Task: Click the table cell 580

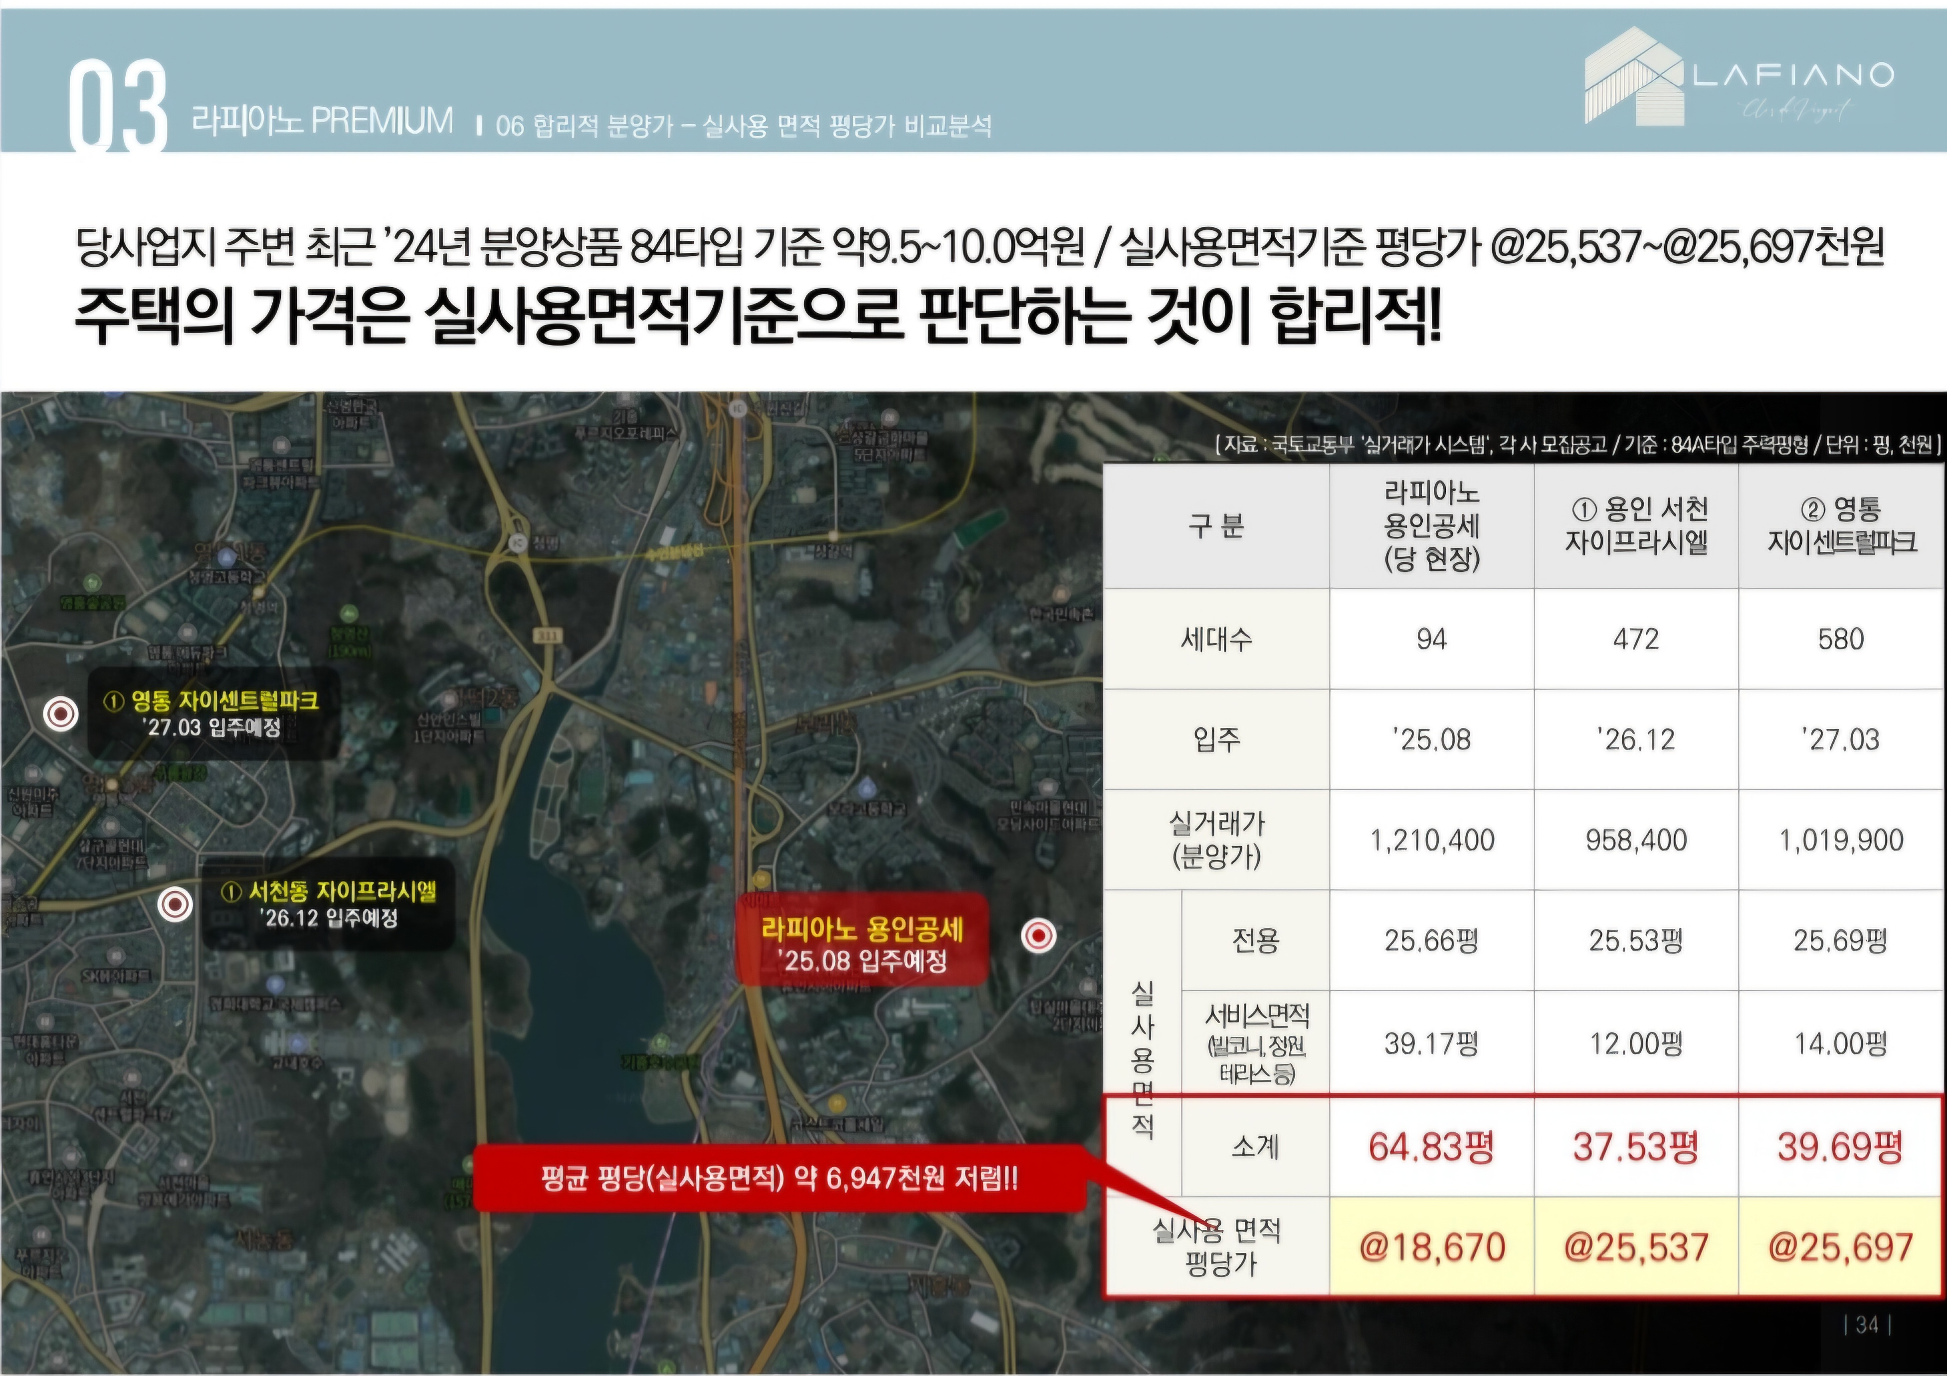Action: tap(1841, 639)
